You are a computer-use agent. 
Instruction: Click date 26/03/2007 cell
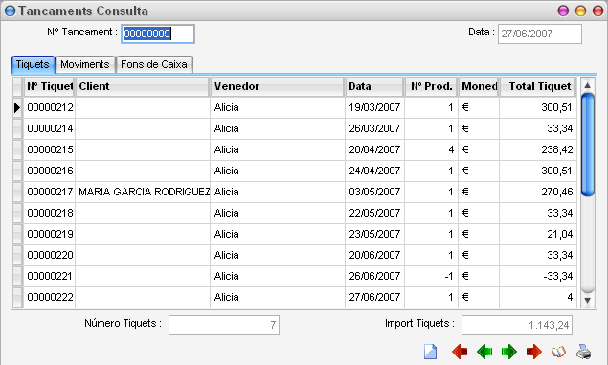pyautogui.click(x=374, y=128)
